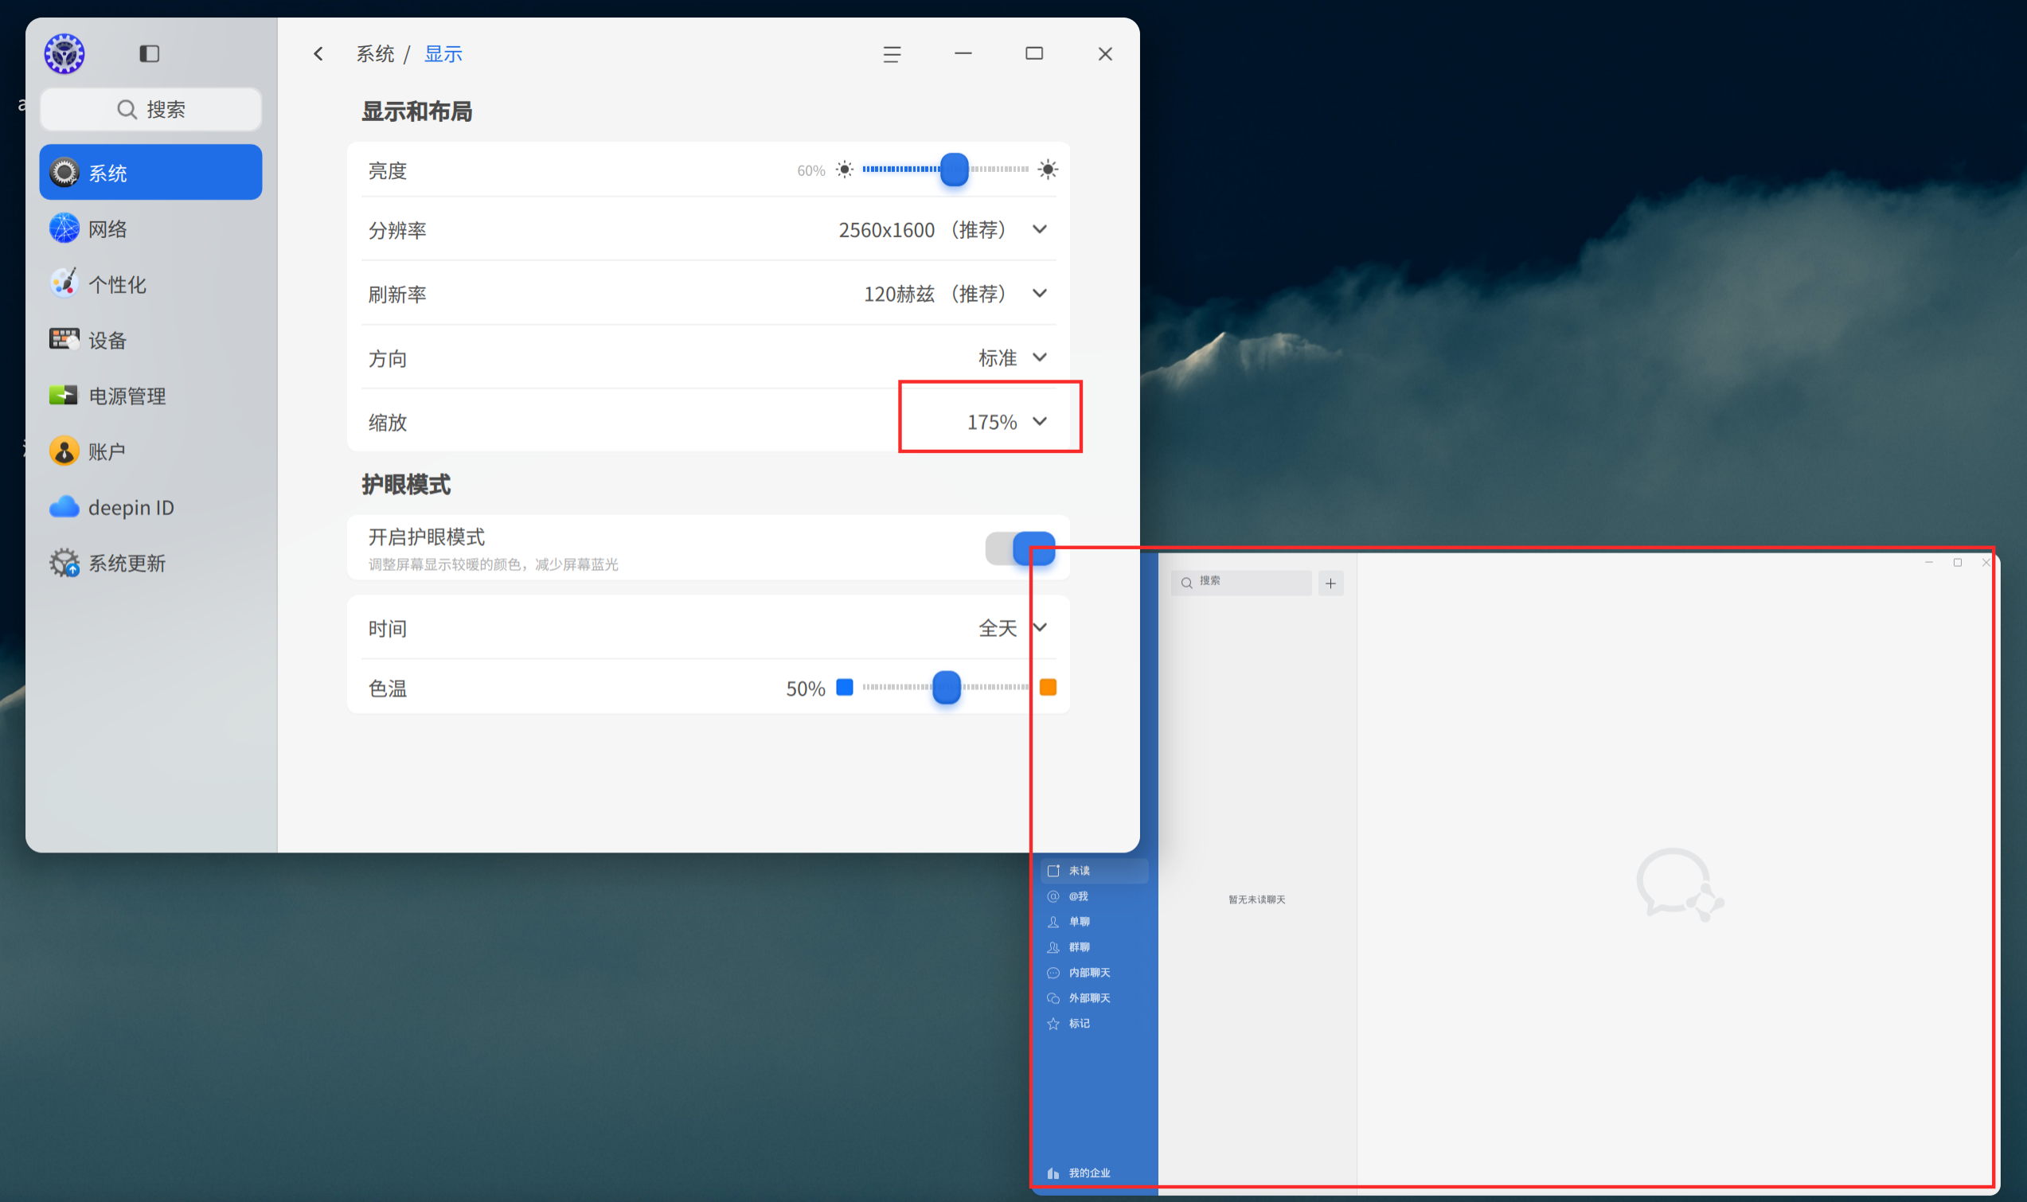Click the orange warm color temperature square
The width and height of the screenshot is (2027, 1202).
[x=1047, y=687]
